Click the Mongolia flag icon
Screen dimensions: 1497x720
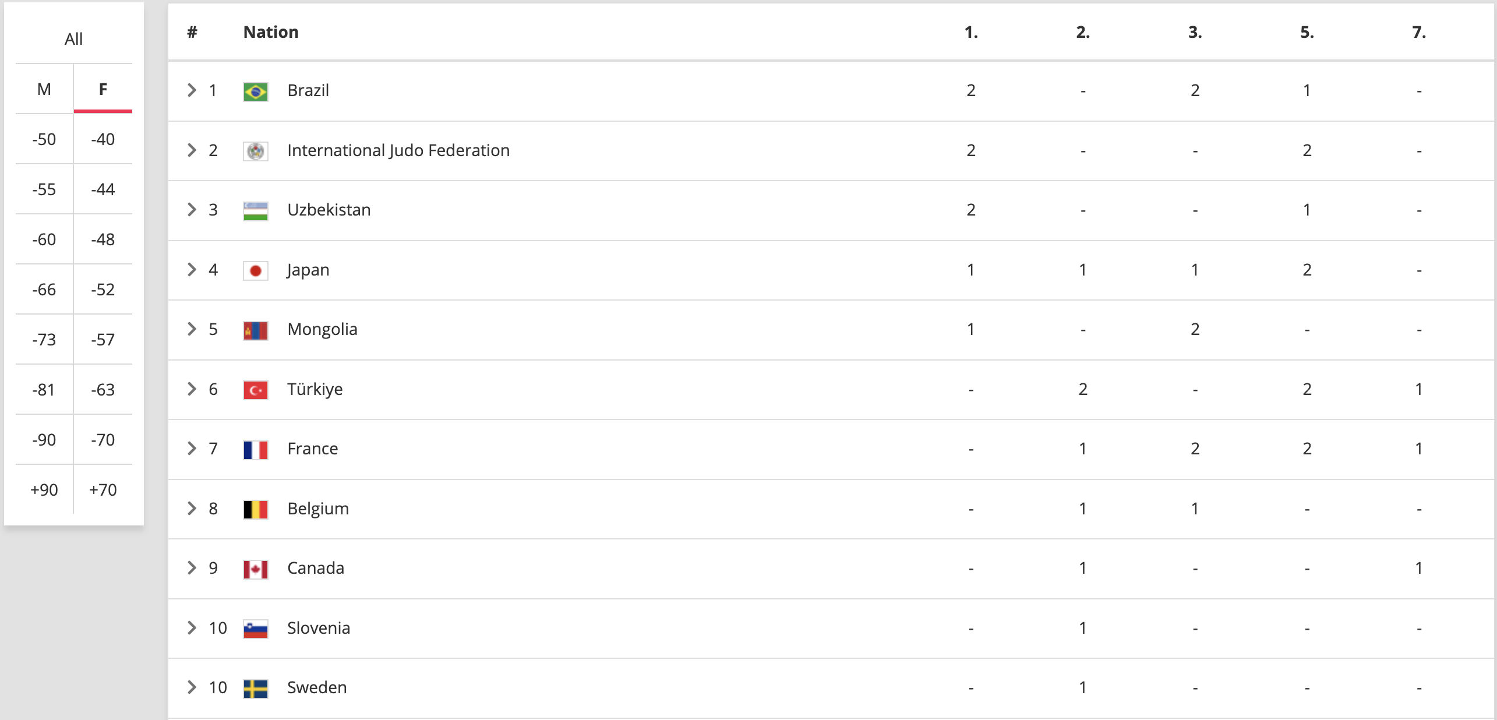[255, 330]
